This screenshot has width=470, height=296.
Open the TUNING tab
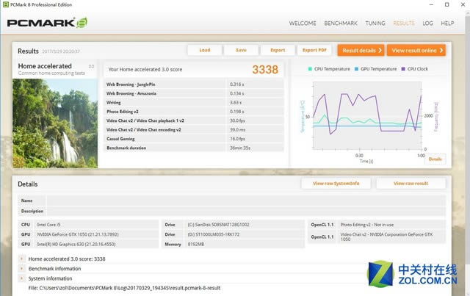coord(375,23)
